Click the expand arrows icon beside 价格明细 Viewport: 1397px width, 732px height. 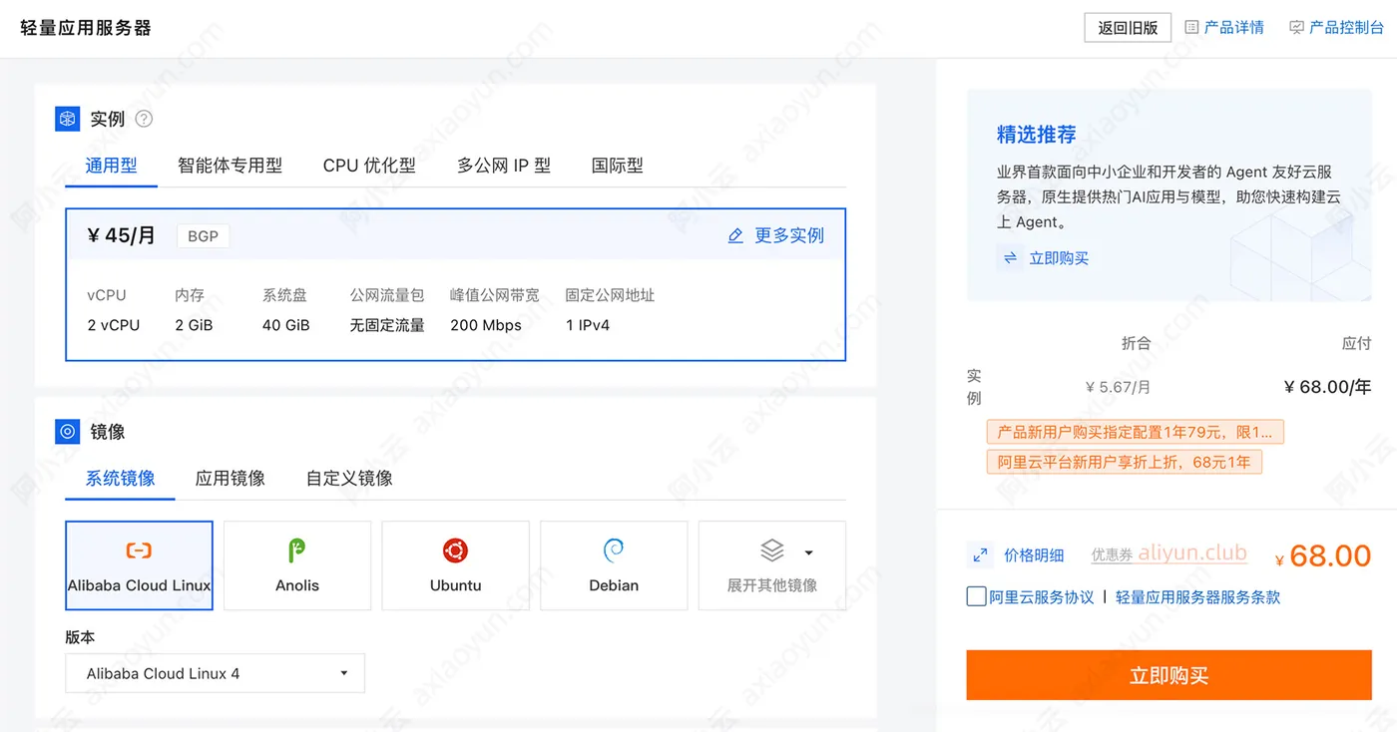[980, 554]
